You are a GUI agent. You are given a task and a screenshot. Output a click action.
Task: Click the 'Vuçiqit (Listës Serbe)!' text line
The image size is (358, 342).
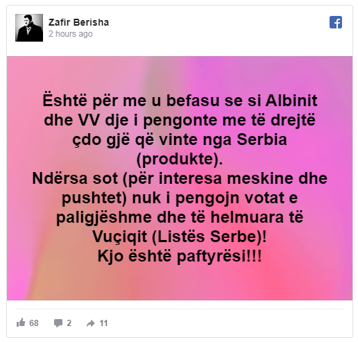click(x=180, y=237)
